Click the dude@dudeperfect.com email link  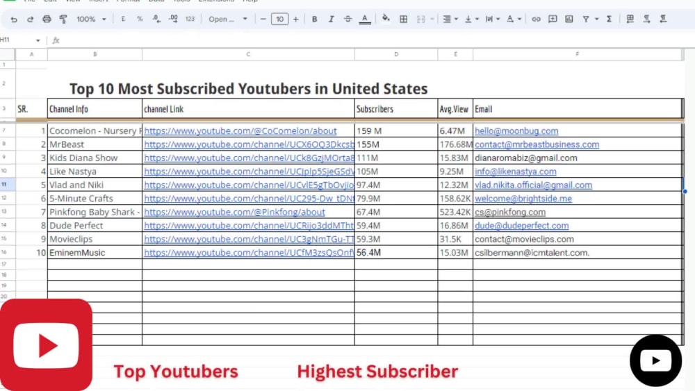pos(522,226)
